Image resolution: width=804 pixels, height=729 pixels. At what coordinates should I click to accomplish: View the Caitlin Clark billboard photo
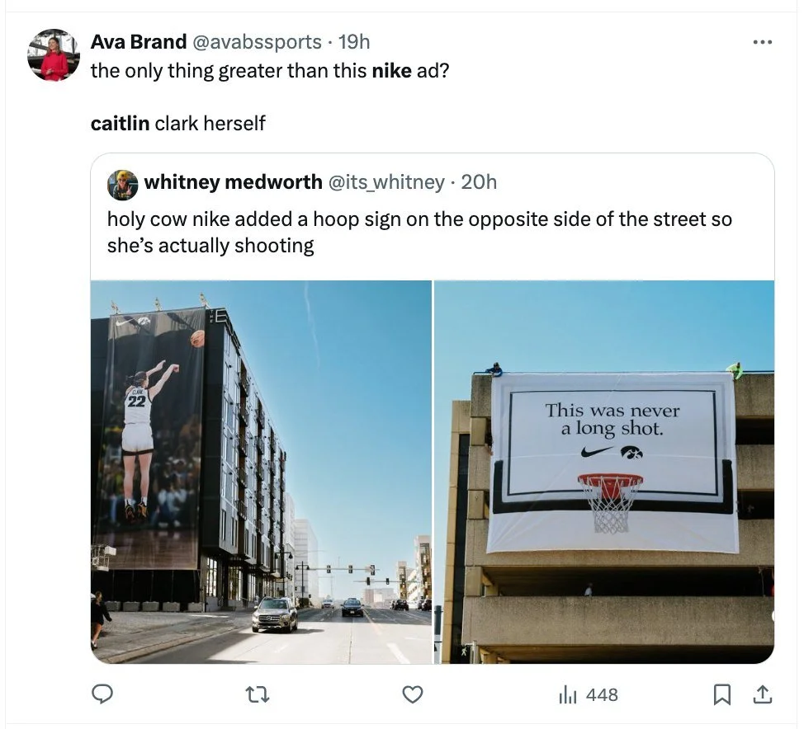click(x=261, y=472)
